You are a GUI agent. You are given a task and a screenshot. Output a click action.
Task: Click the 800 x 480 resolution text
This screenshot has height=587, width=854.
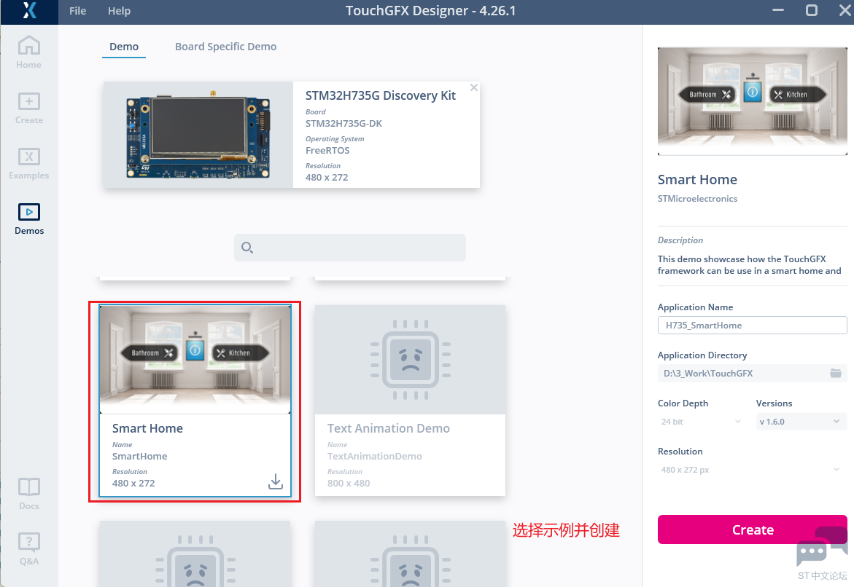[349, 483]
